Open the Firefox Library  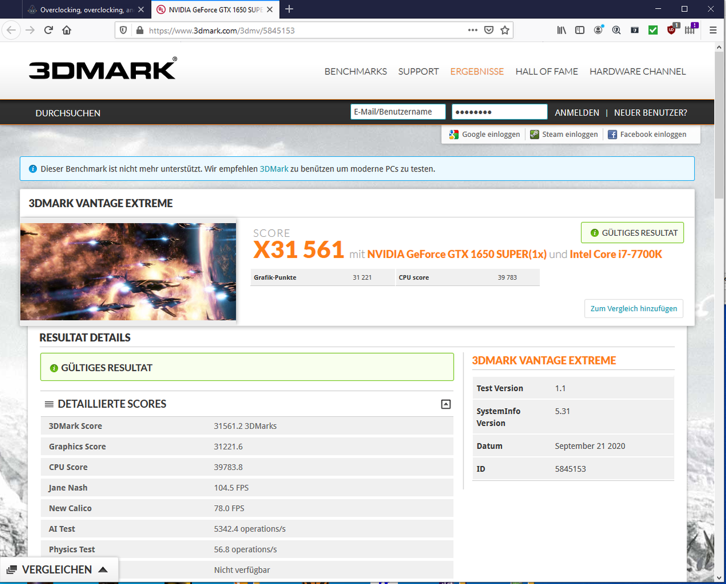point(561,30)
